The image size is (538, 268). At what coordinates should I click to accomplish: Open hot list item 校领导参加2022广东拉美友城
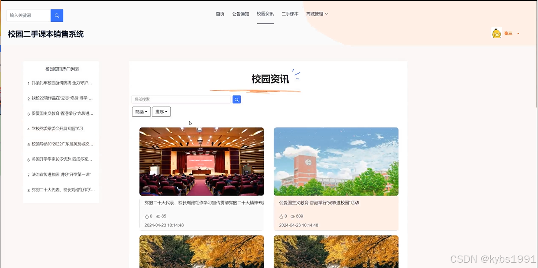[x=62, y=144]
